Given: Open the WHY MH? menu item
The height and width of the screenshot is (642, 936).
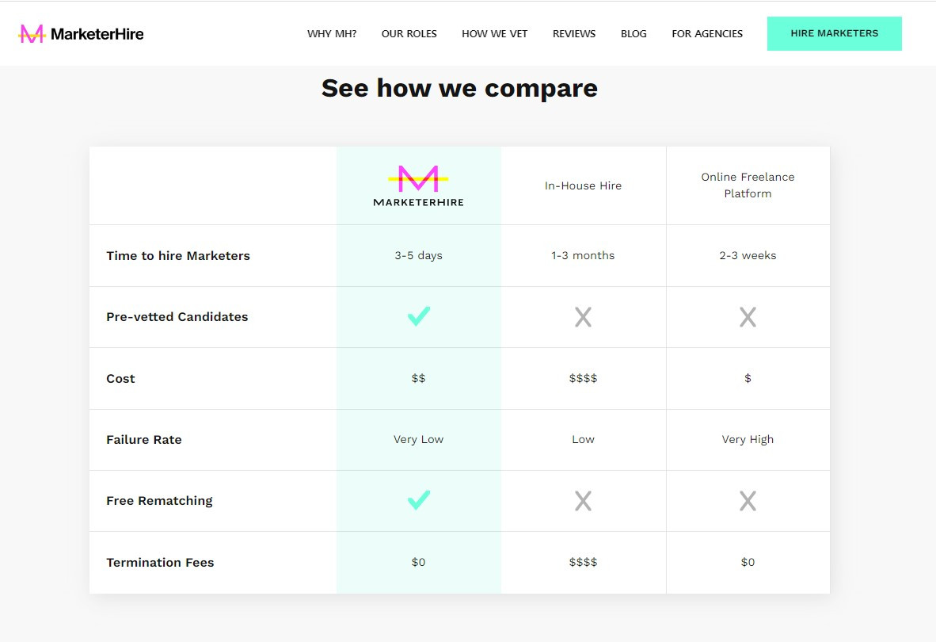Looking at the screenshot, I should (332, 33).
